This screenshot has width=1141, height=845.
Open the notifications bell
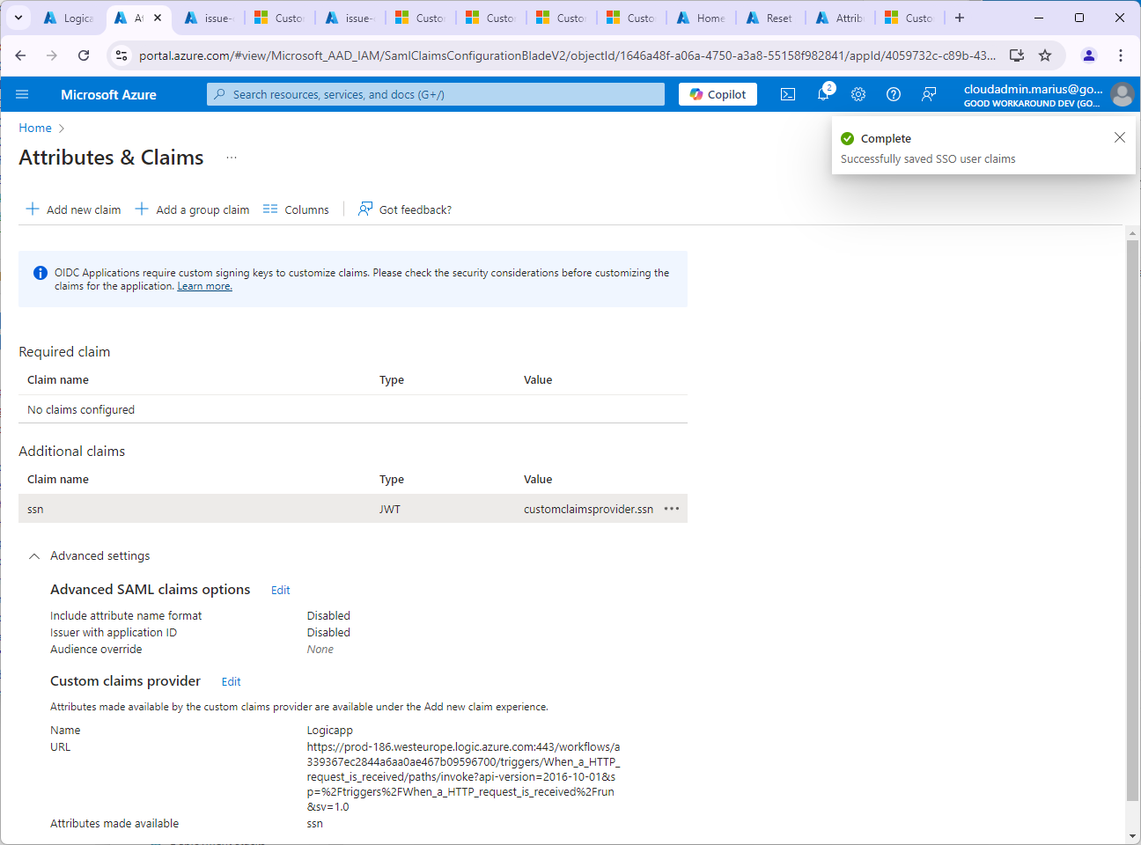click(x=823, y=94)
